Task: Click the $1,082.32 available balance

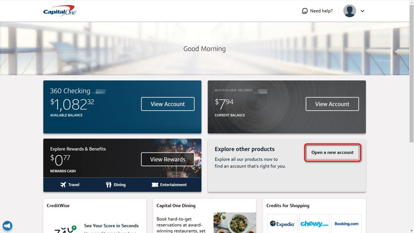Action: [x=72, y=104]
